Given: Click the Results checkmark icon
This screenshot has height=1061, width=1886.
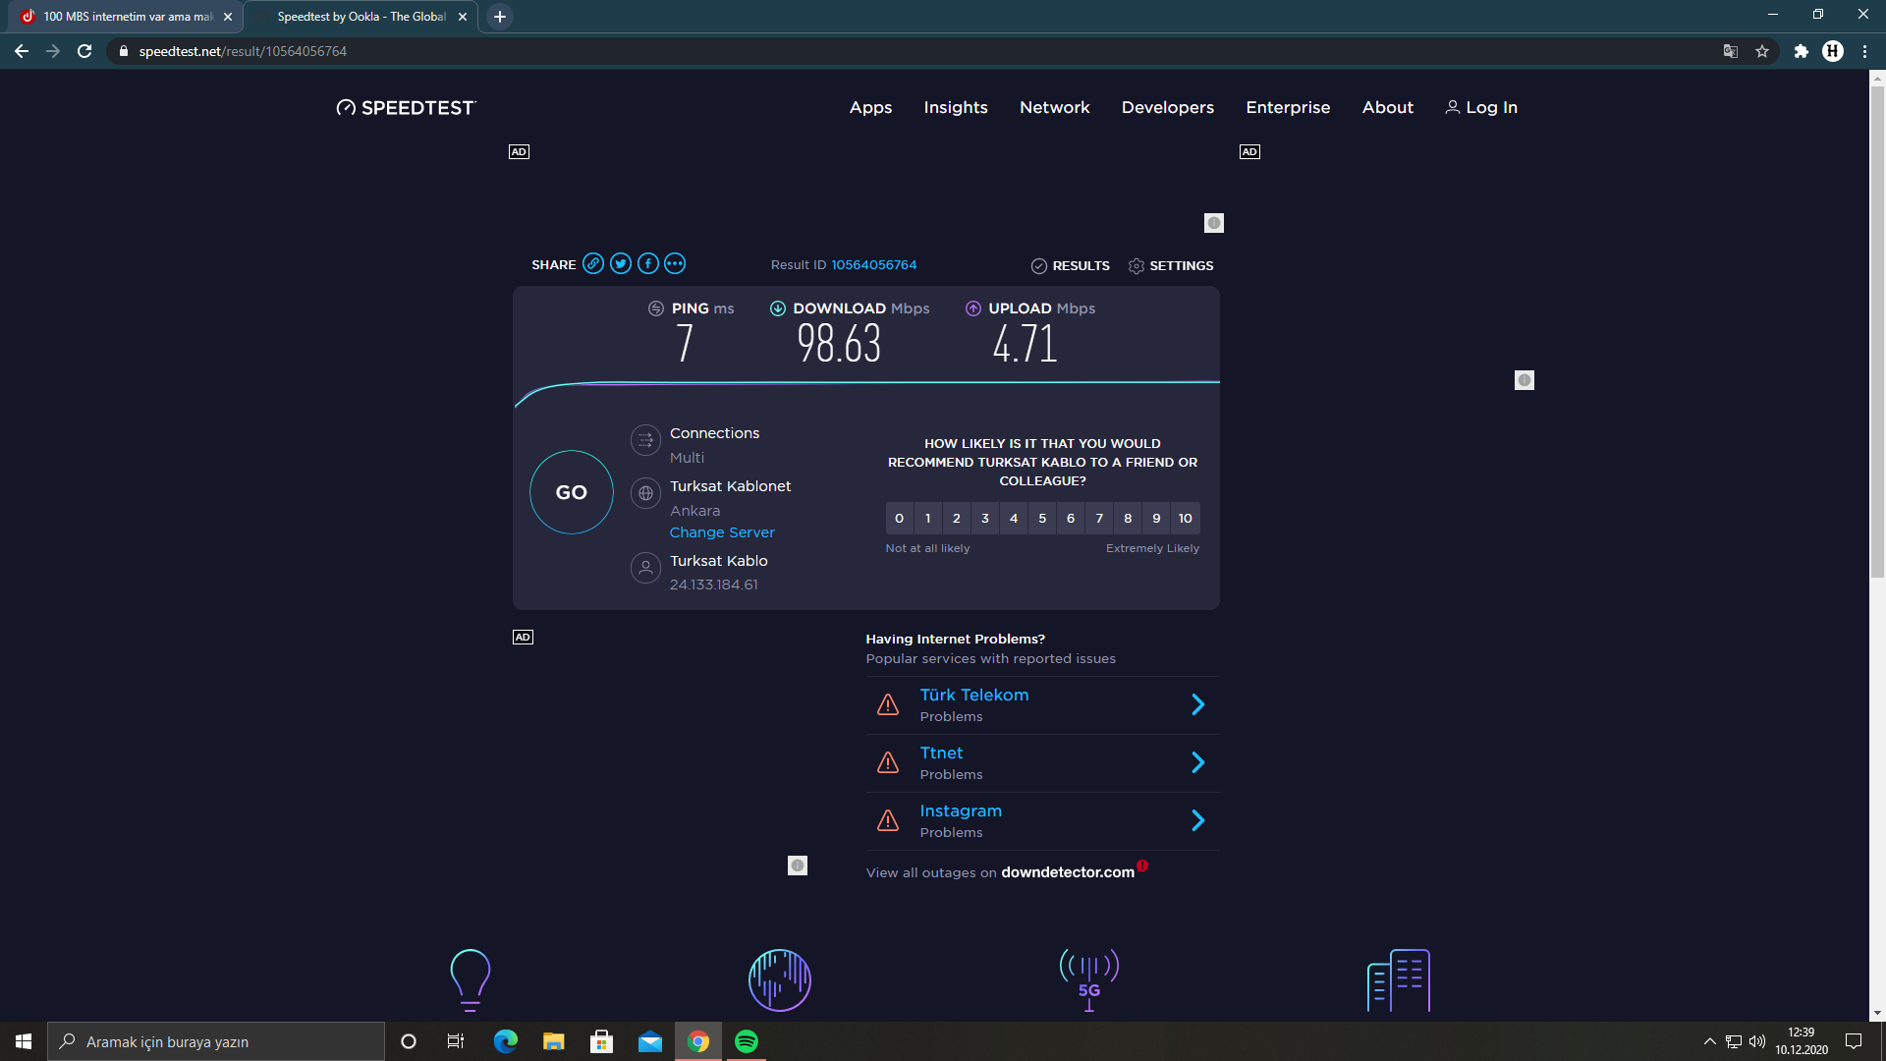Looking at the screenshot, I should [x=1038, y=266].
